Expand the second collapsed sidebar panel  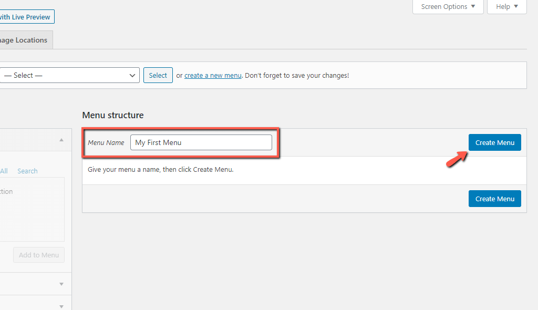61,284
